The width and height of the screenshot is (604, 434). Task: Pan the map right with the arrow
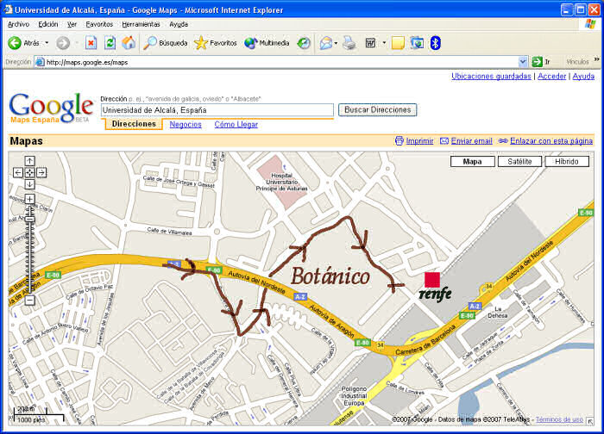point(41,172)
